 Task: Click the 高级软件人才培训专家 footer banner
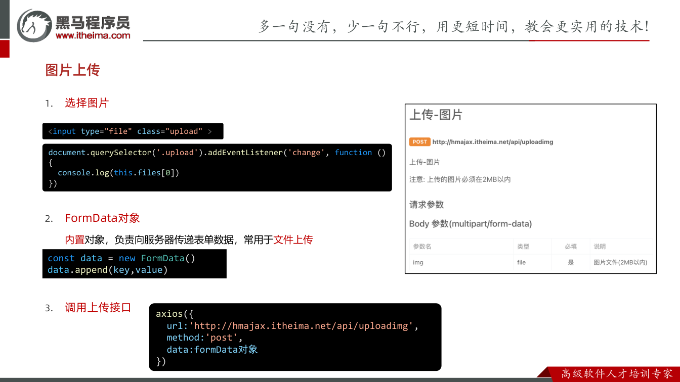(616, 374)
